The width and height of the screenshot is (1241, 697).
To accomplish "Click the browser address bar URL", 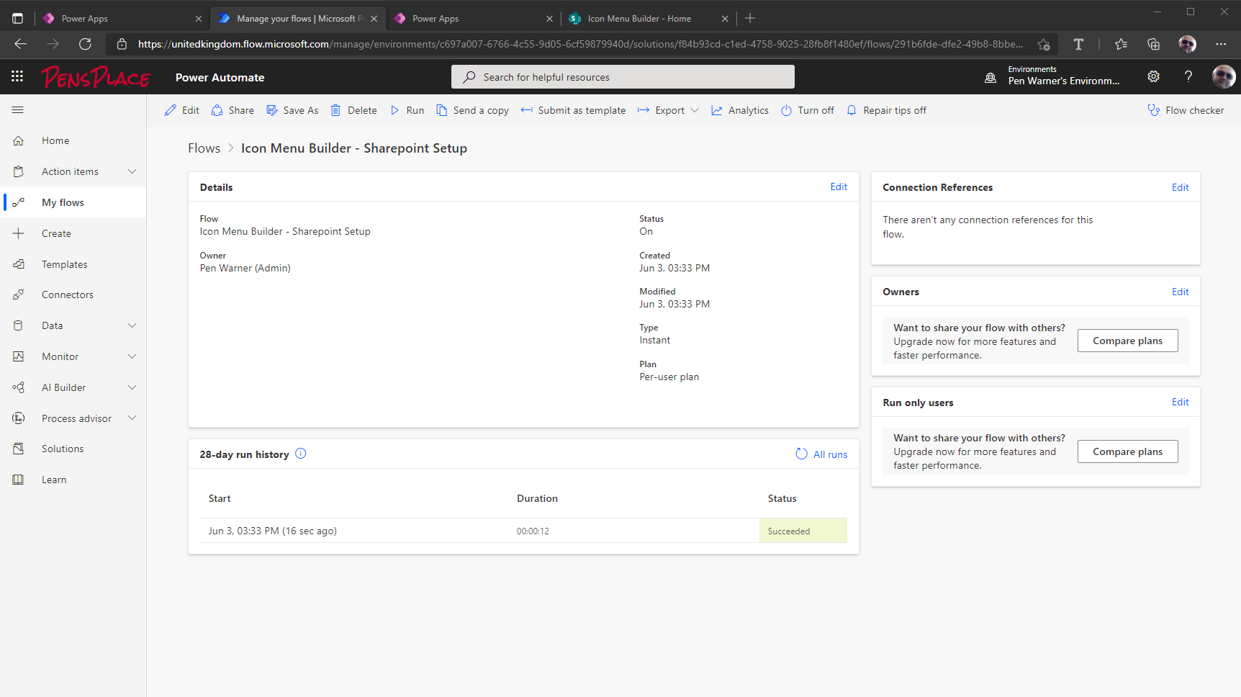I will click(580, 44).
